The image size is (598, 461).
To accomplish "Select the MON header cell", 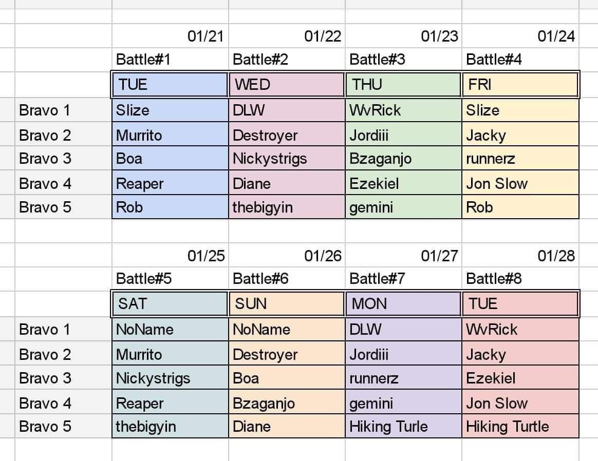I will click(403, 303).
